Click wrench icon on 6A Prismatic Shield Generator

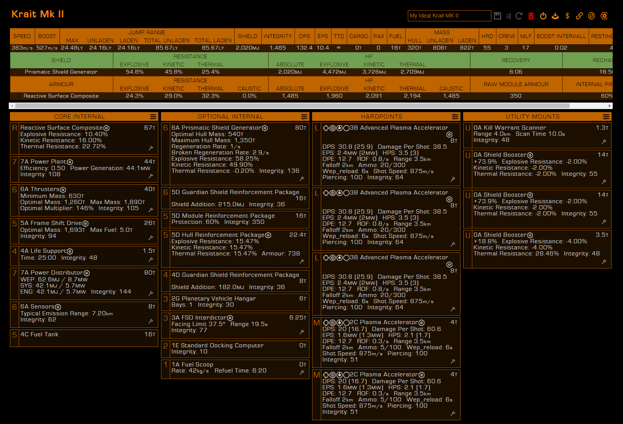302,178
